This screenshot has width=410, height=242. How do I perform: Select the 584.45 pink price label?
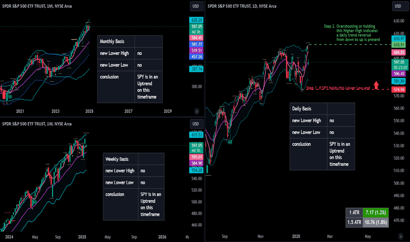(x=196, y=38)
